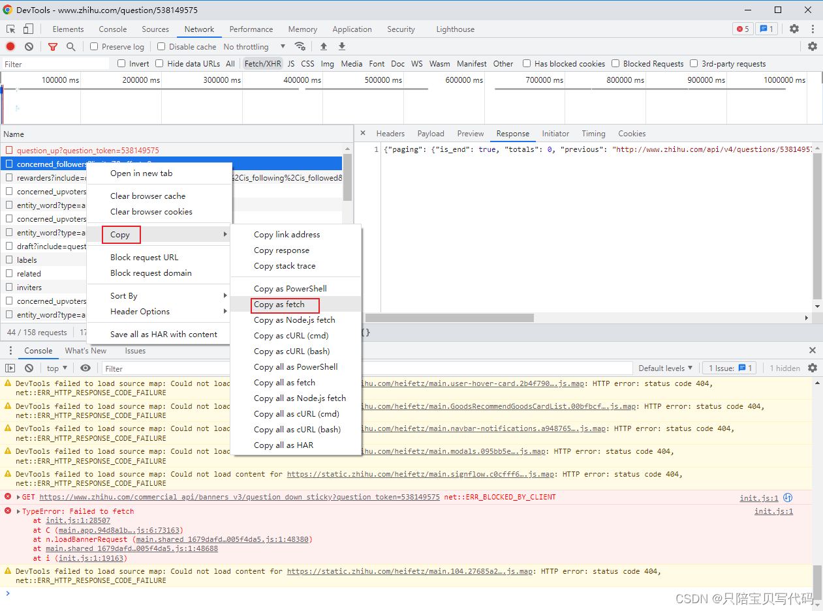This screenshot has width=823, height=611.
Task: Open console settings gear icon
Action: [813, 368]
